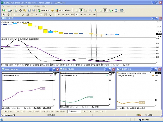Switch to the EURUSD,M30 chart tab
This screenshot has height=122, width=163.
47,111
